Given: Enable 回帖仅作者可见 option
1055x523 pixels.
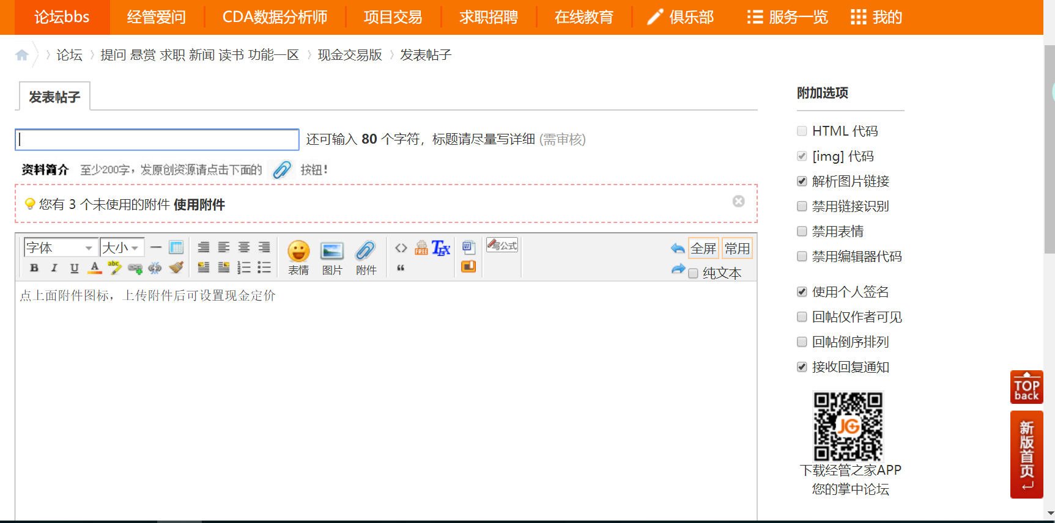Looking at the screenshot, I should [802, 317].
